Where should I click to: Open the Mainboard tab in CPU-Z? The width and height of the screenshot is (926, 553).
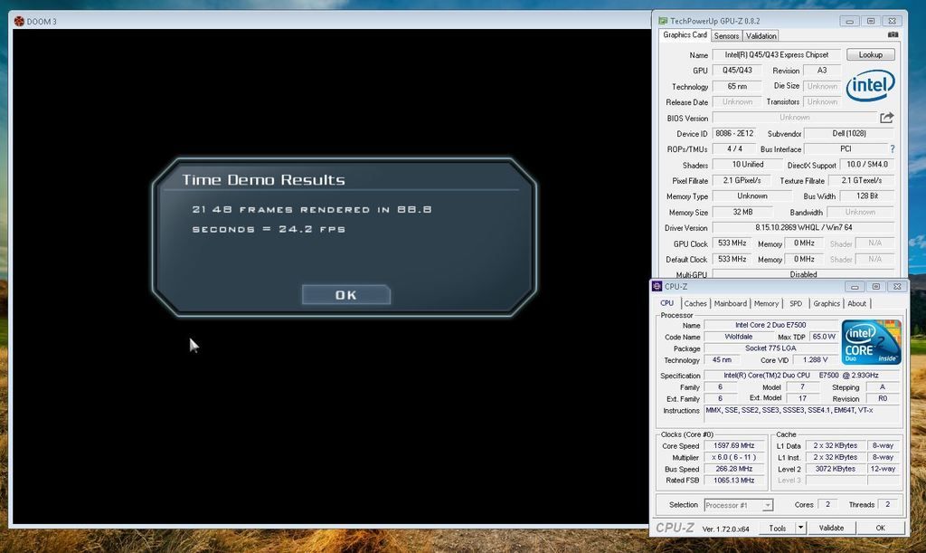point(730,304)
